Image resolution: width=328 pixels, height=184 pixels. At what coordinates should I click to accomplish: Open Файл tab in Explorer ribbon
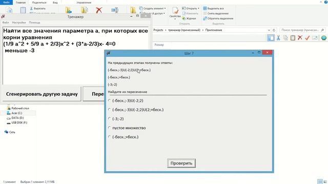click(x=6, y=2)
